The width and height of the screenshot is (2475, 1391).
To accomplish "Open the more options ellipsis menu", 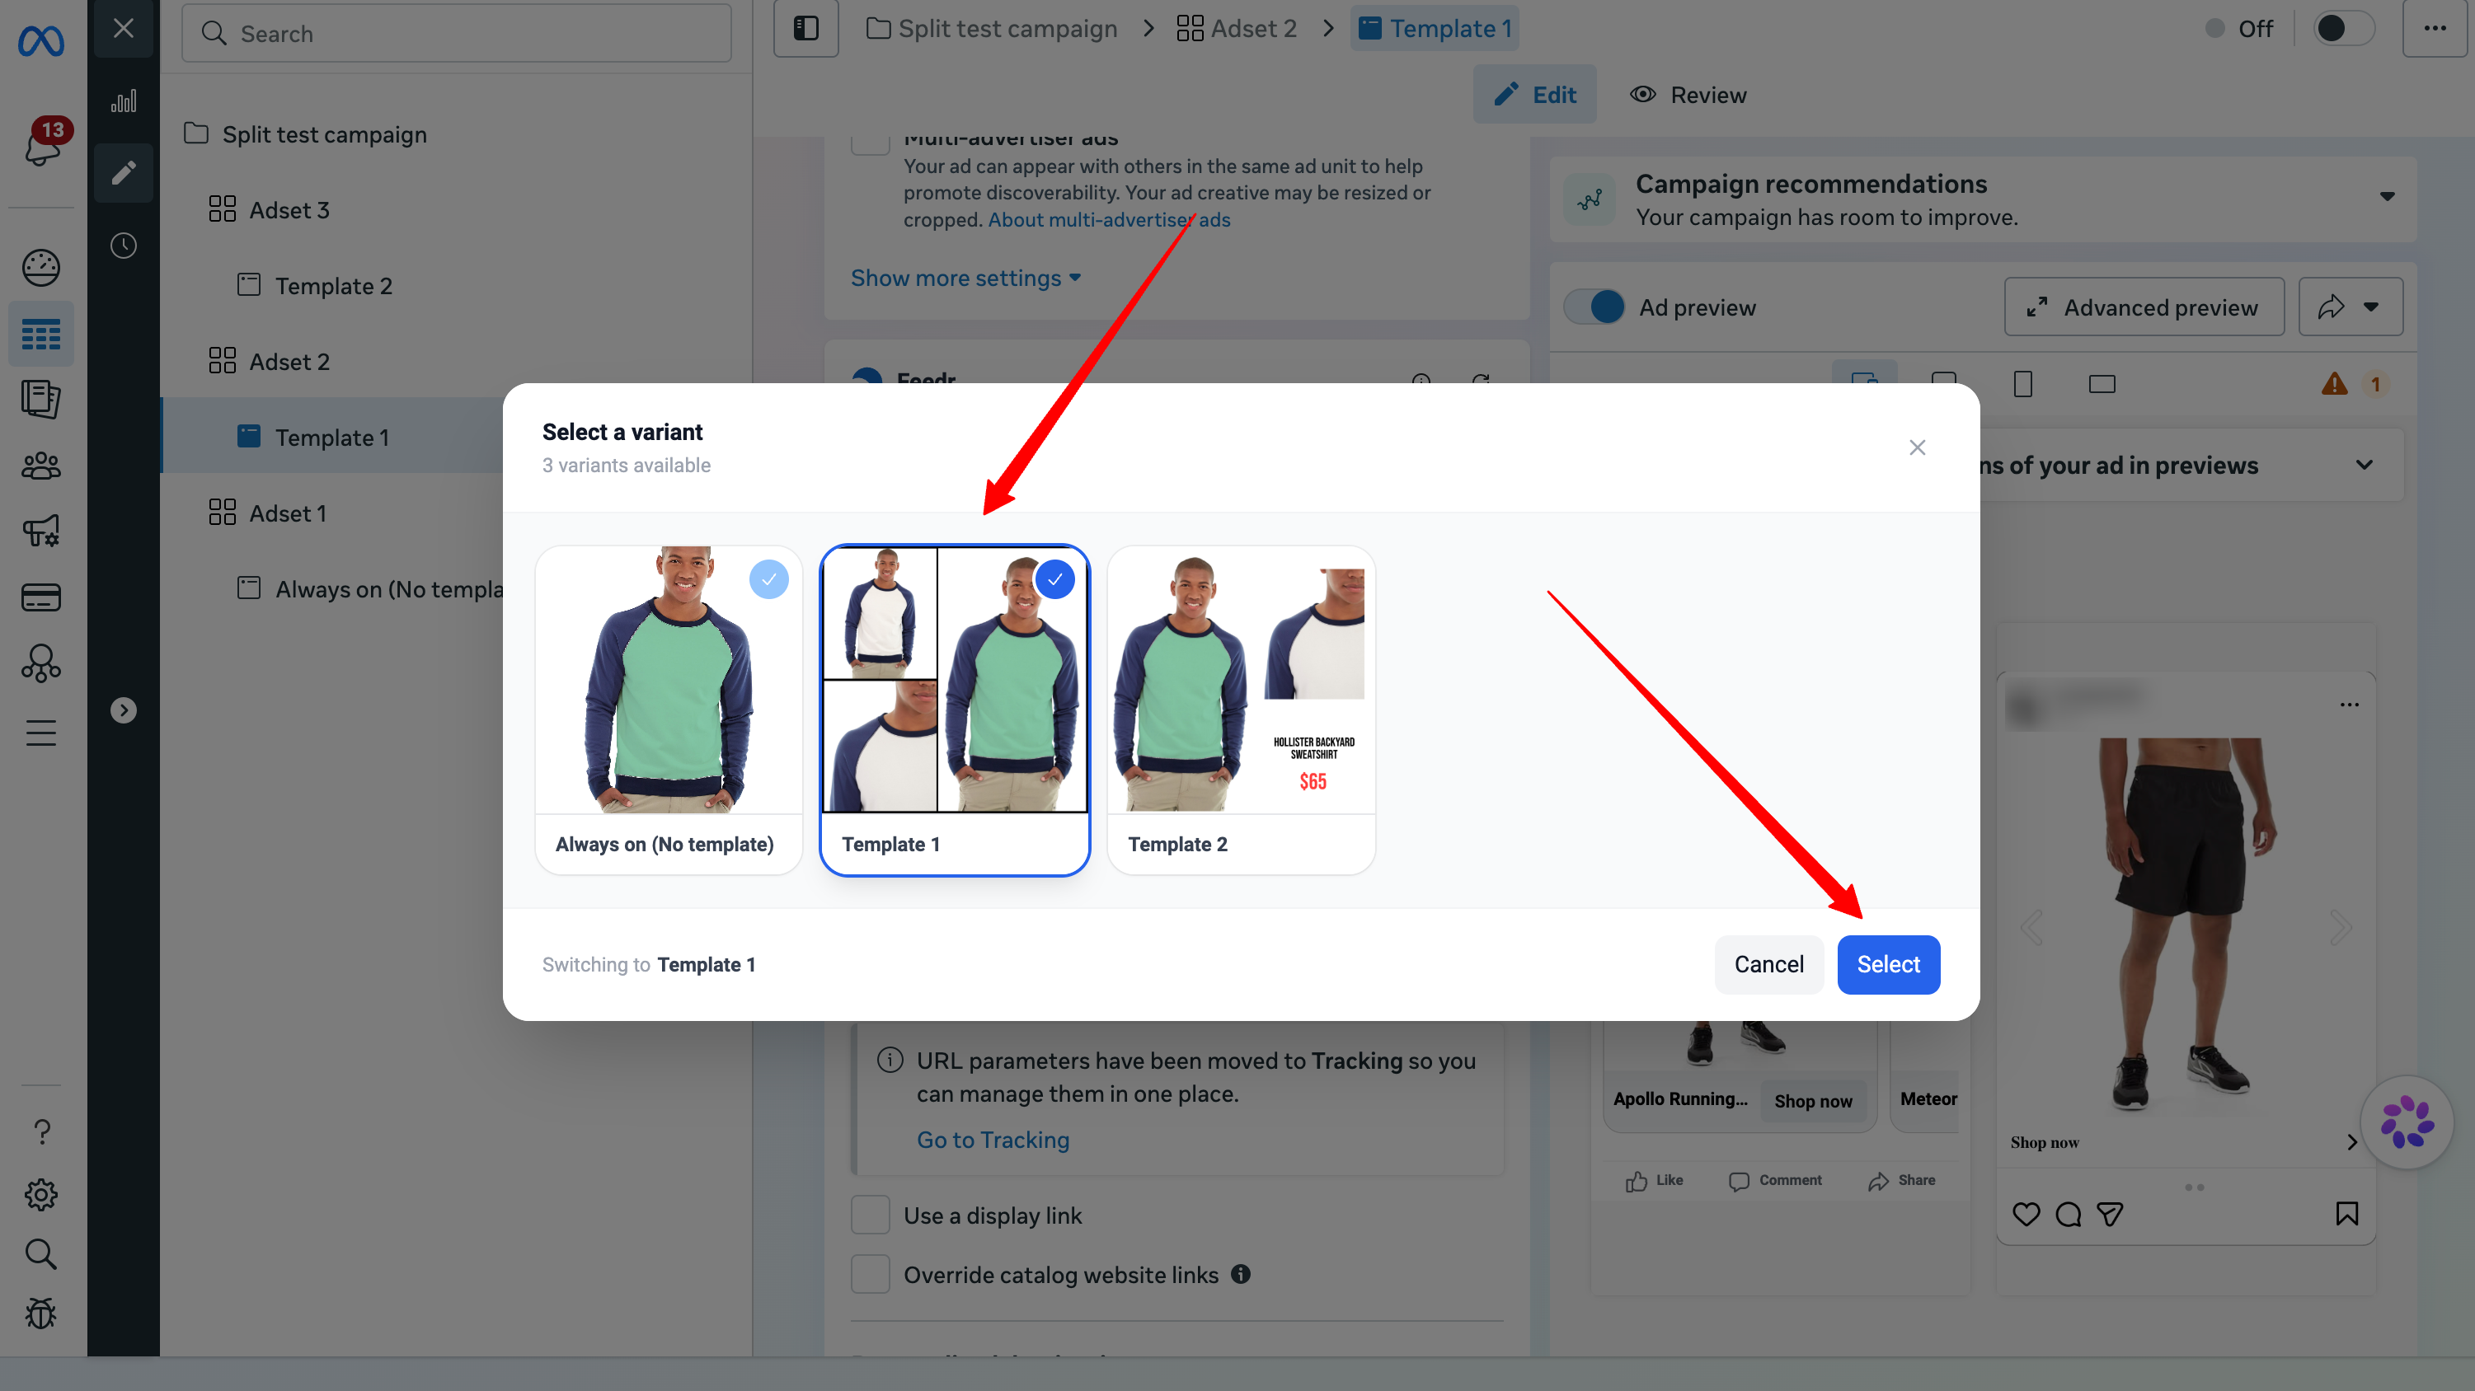I will pos(2435,29).
